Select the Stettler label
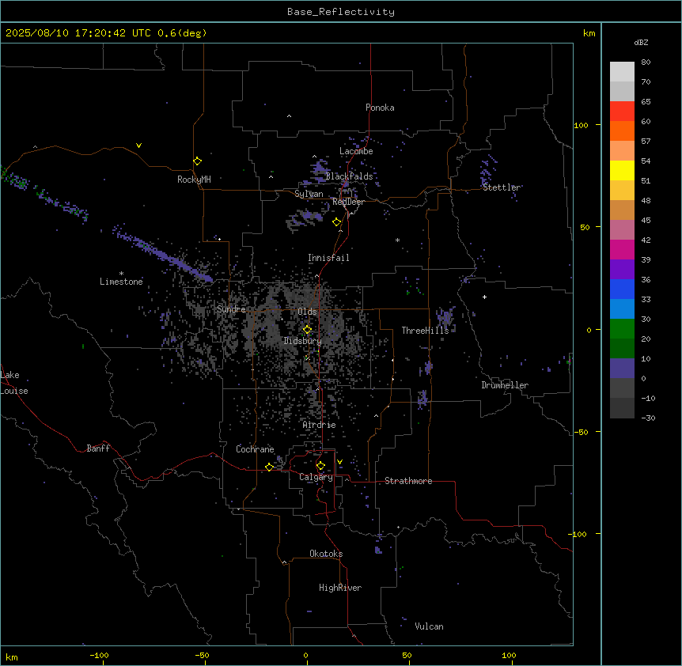This screenshot has width=682, height=666. coord(501,187)
